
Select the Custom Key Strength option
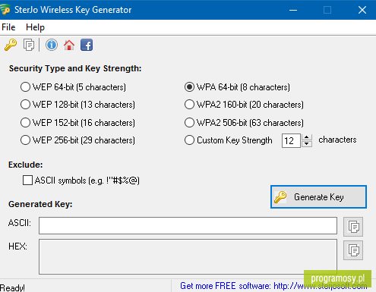(x=229, y=140)
